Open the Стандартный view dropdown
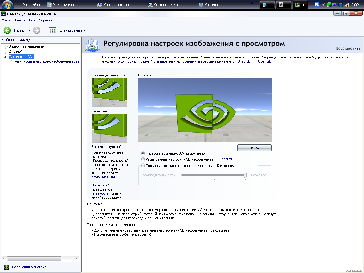364x273 pixels. coord(72,30)
